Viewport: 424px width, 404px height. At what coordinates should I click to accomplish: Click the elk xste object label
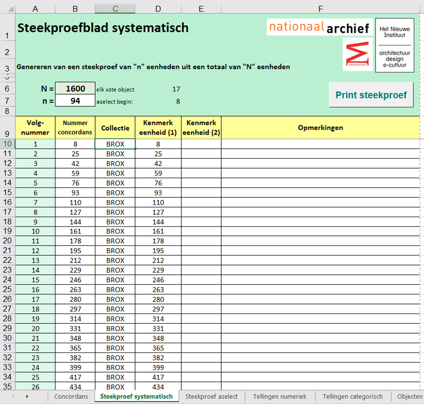click(115, 89)
